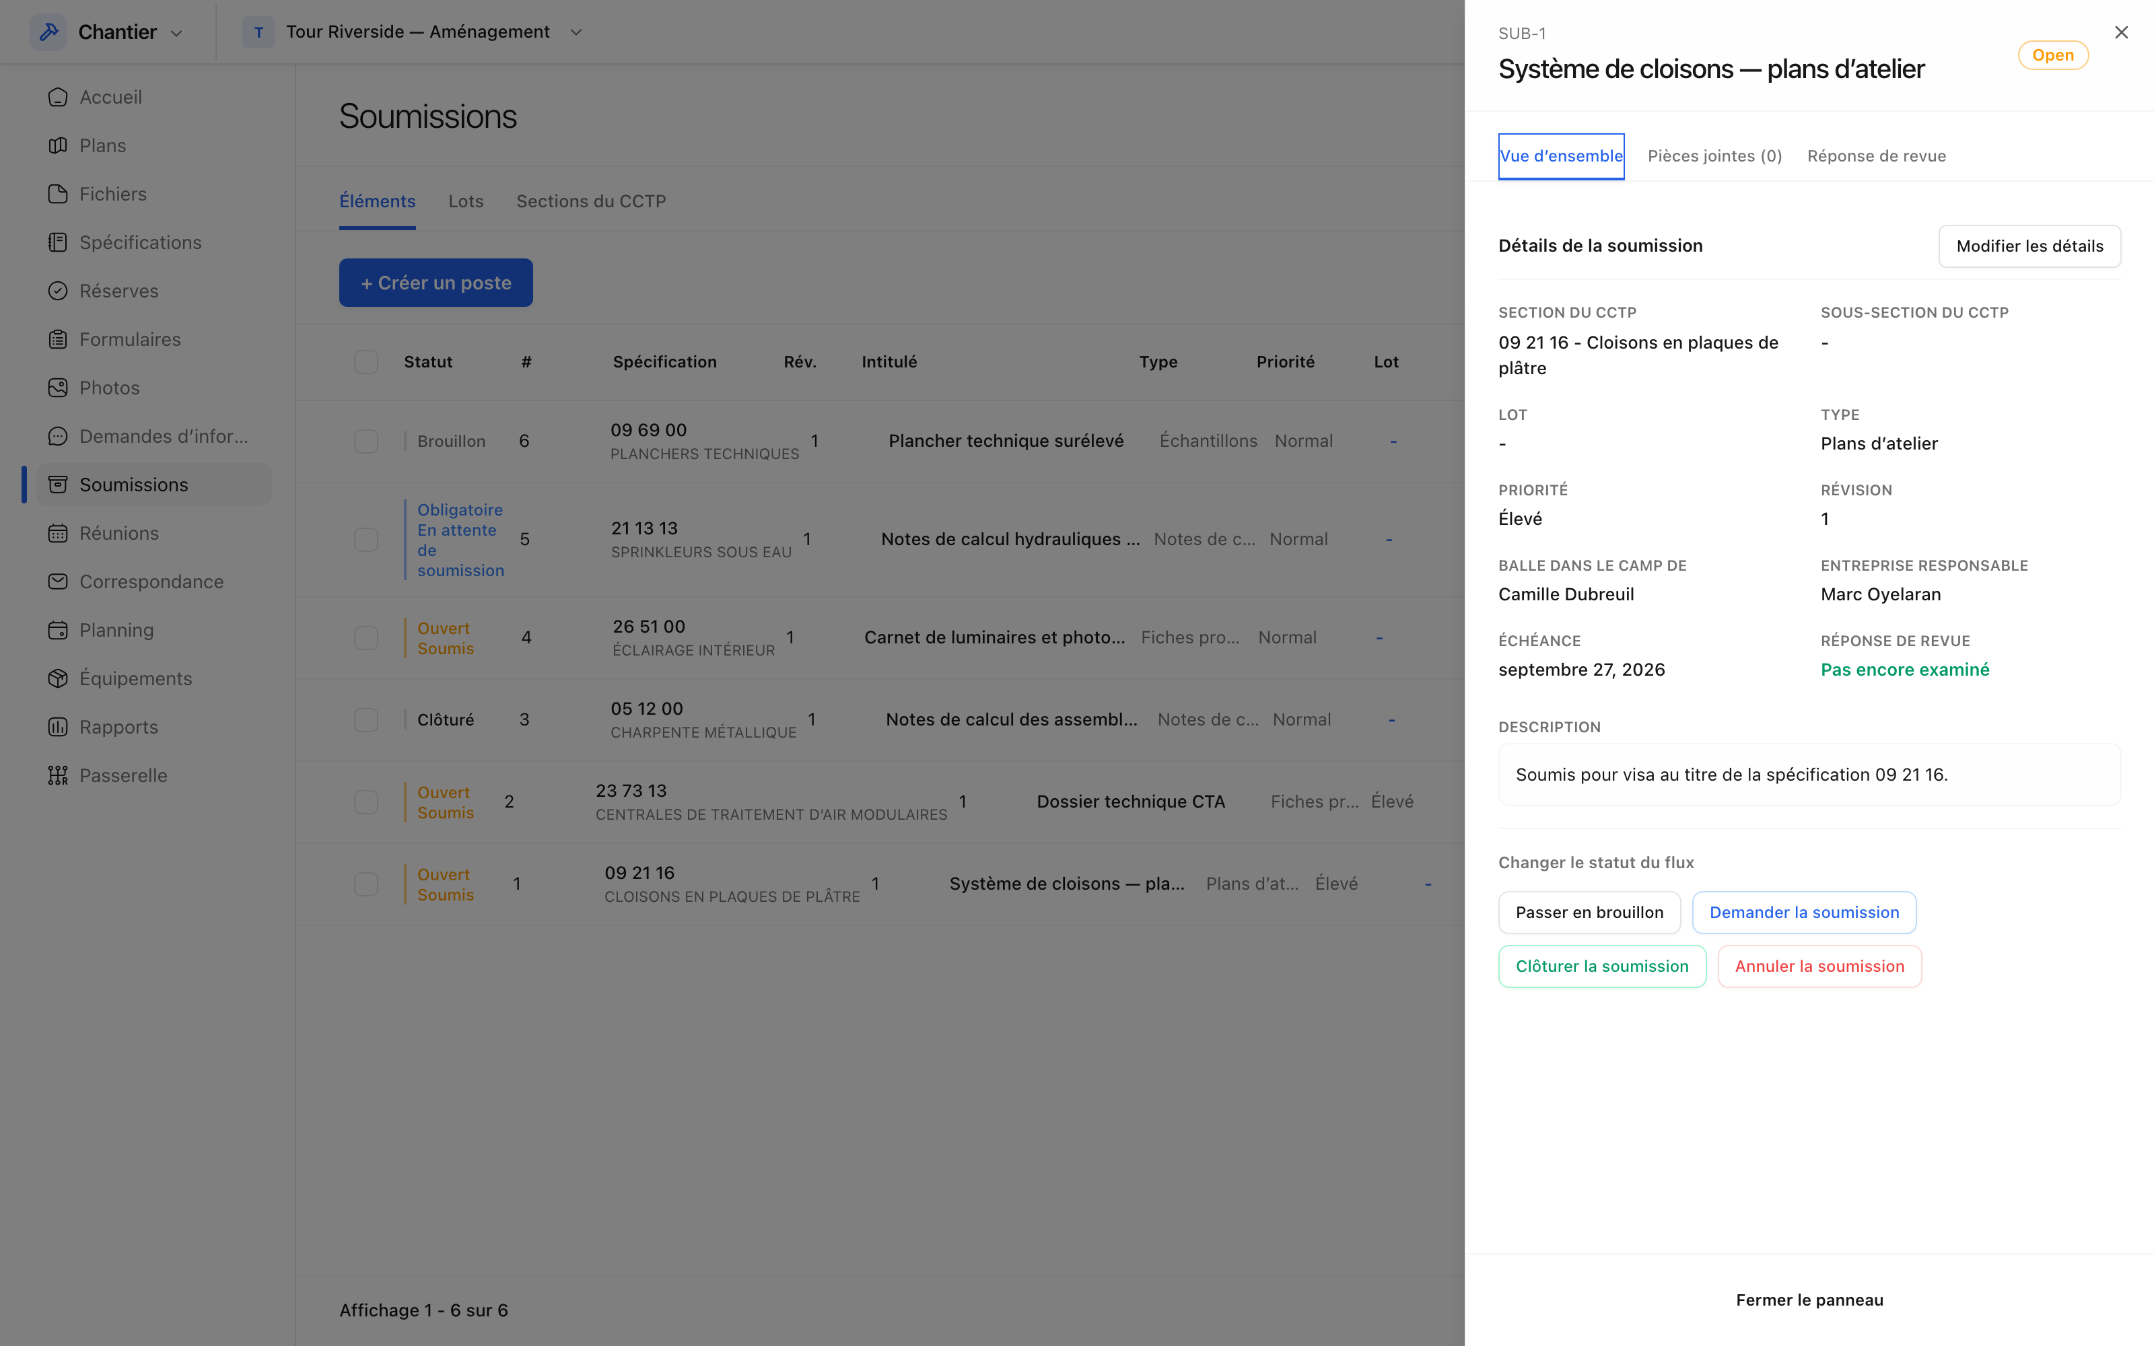Screen dimensions: 2154x1346
Task: Click Clôturer la soumission button
Action: 1602,966
